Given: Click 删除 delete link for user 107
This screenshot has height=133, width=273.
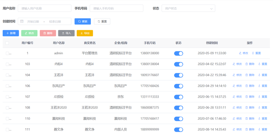Looking at the screenshot, I should (x=250, y=97).
